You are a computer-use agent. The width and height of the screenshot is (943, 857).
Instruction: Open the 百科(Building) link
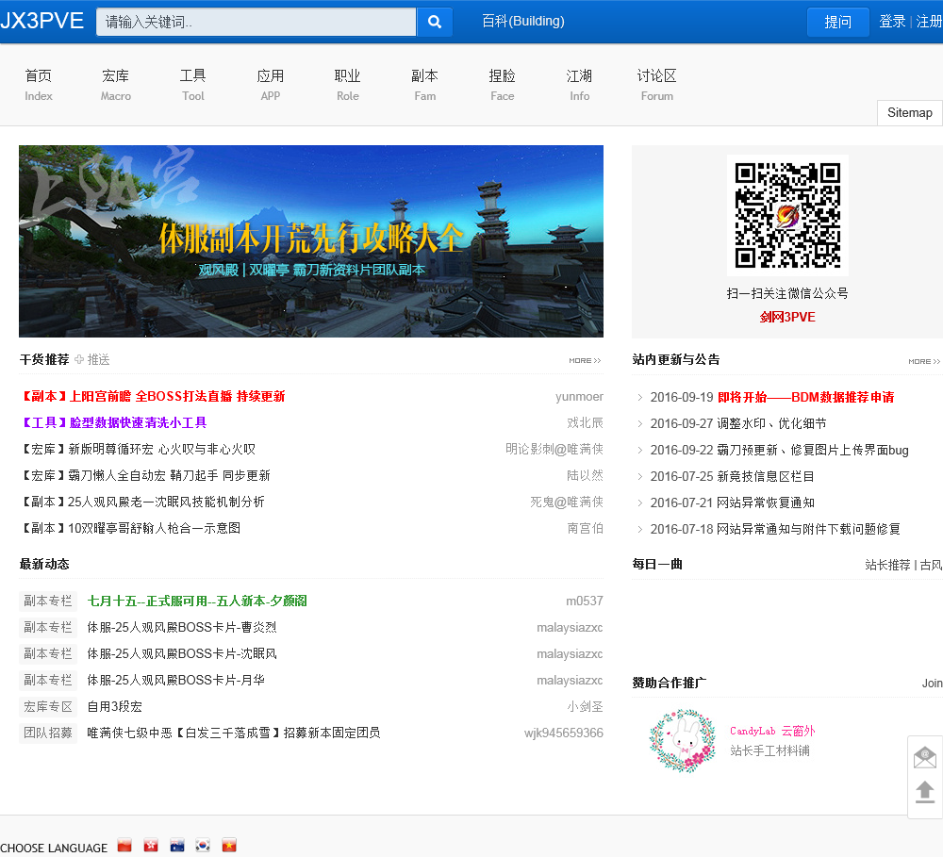523,21
